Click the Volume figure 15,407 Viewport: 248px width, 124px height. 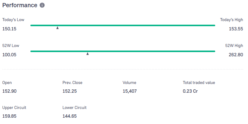click(x=130, y=91)
